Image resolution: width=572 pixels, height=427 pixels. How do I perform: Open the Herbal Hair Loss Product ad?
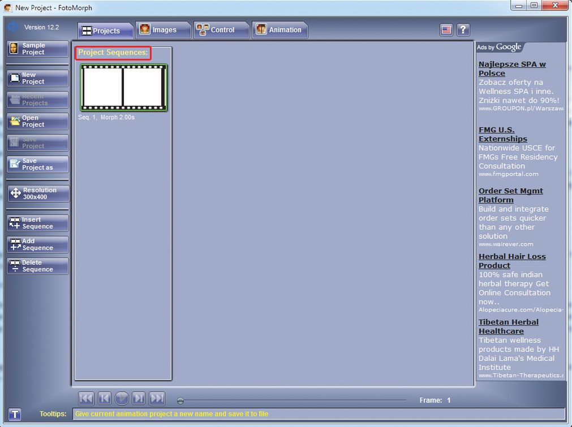tap(512, 261)
